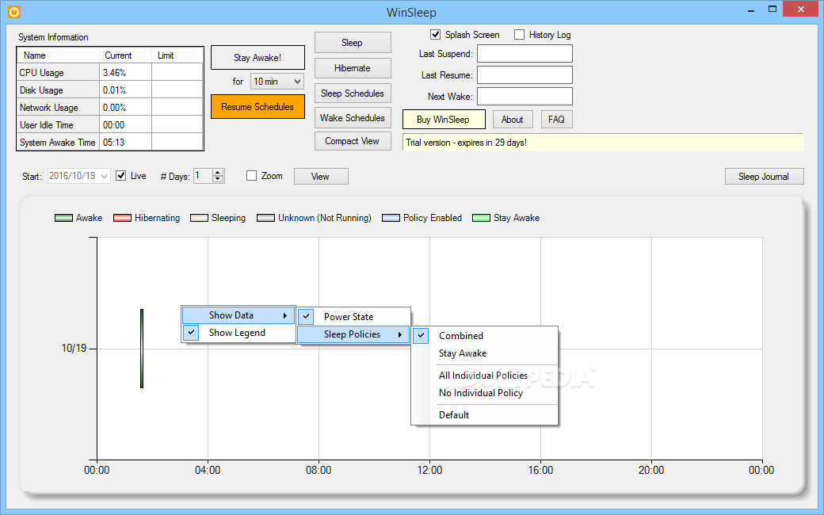This screenshot has width=824, height=515.
Task: Click the # Days number field
Action: tap(203, 176)
